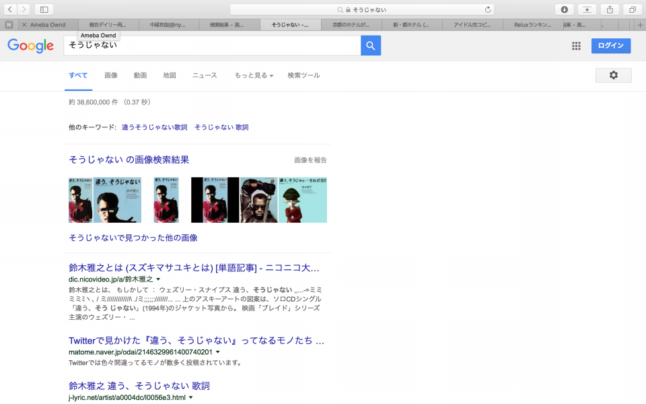Click the blue Google search magnifier button

[x=371, y=45]
